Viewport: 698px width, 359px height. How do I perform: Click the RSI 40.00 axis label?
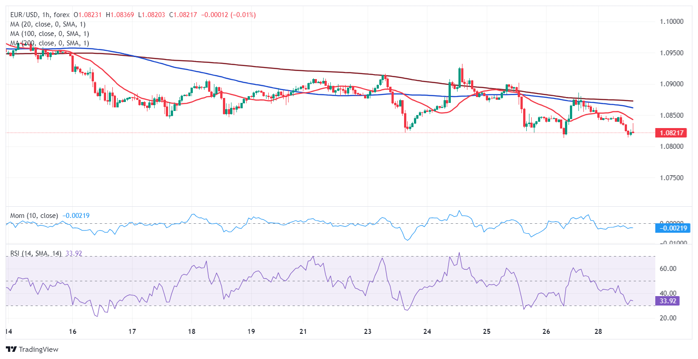point(668,293)
